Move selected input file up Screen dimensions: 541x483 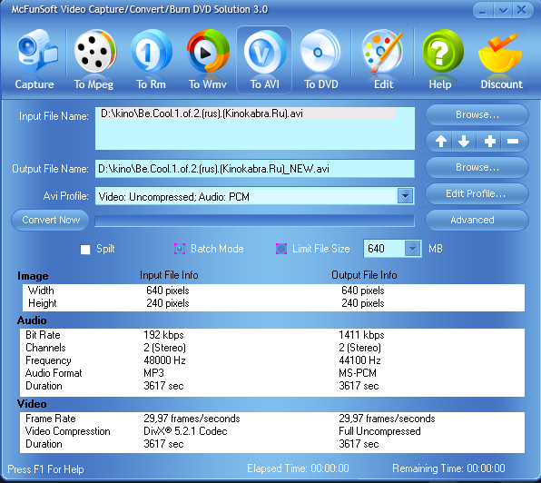441,141
